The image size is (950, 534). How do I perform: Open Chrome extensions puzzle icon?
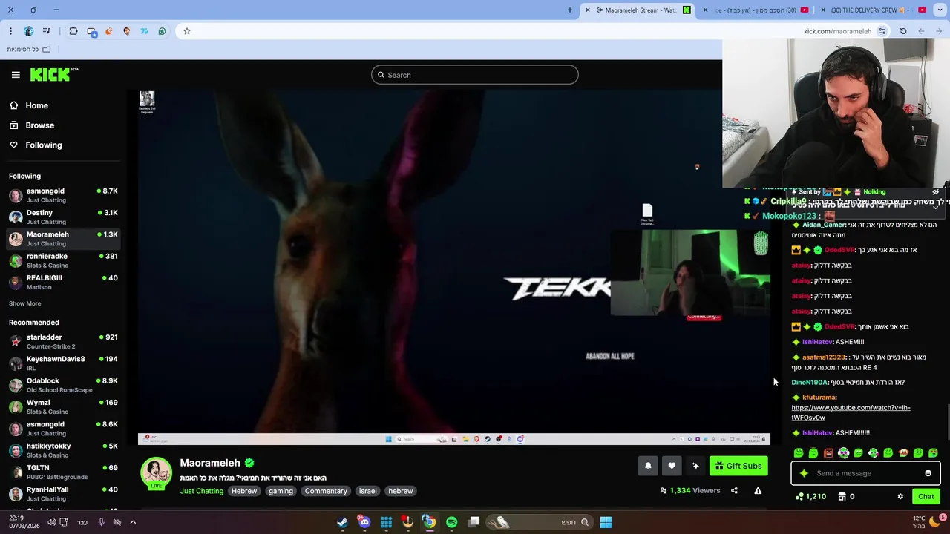pyautogui.click(x=73, y=31)
